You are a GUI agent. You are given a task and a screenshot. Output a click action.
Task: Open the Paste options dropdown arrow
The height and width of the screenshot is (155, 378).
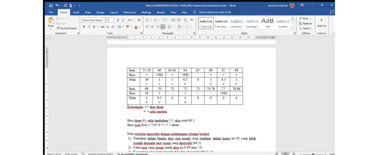point(51,29)
